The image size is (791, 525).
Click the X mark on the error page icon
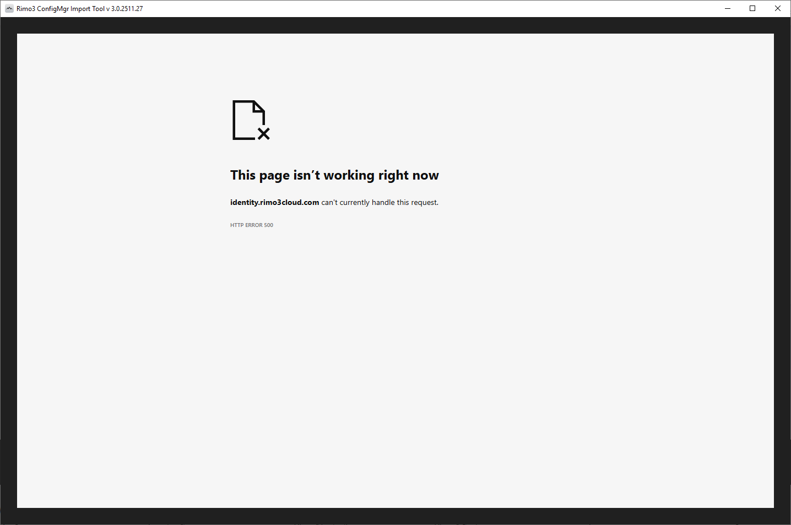(x=264, y=134)
